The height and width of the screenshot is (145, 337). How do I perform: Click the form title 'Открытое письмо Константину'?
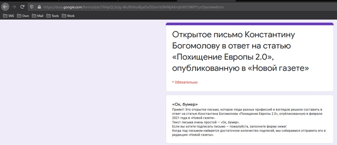234,35
